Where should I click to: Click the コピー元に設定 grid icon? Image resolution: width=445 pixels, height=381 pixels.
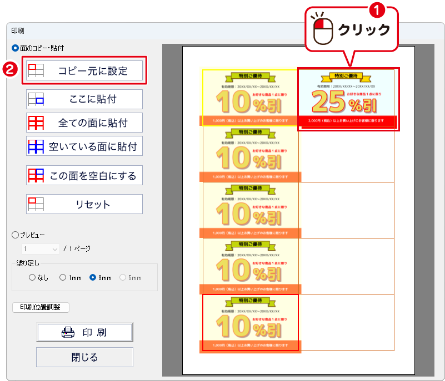36,70
